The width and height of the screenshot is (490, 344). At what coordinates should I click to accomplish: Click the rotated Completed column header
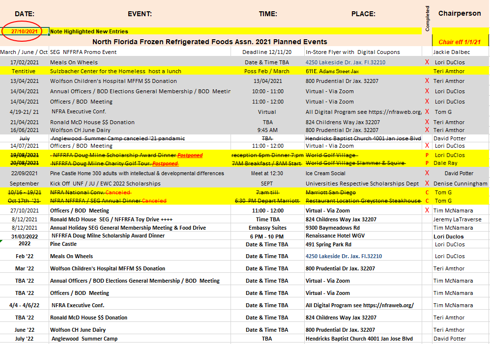coord(427,19)
